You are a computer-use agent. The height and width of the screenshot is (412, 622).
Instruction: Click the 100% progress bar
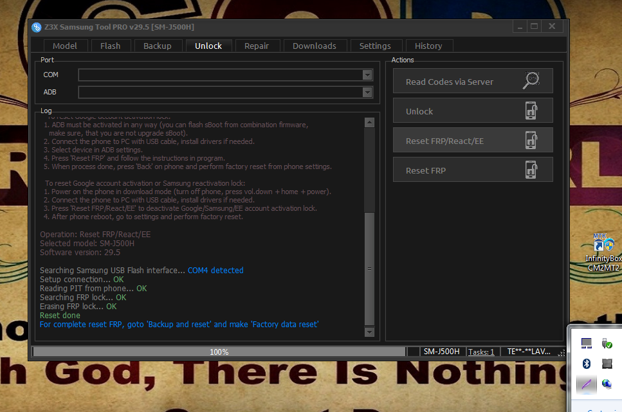point(219,352)
